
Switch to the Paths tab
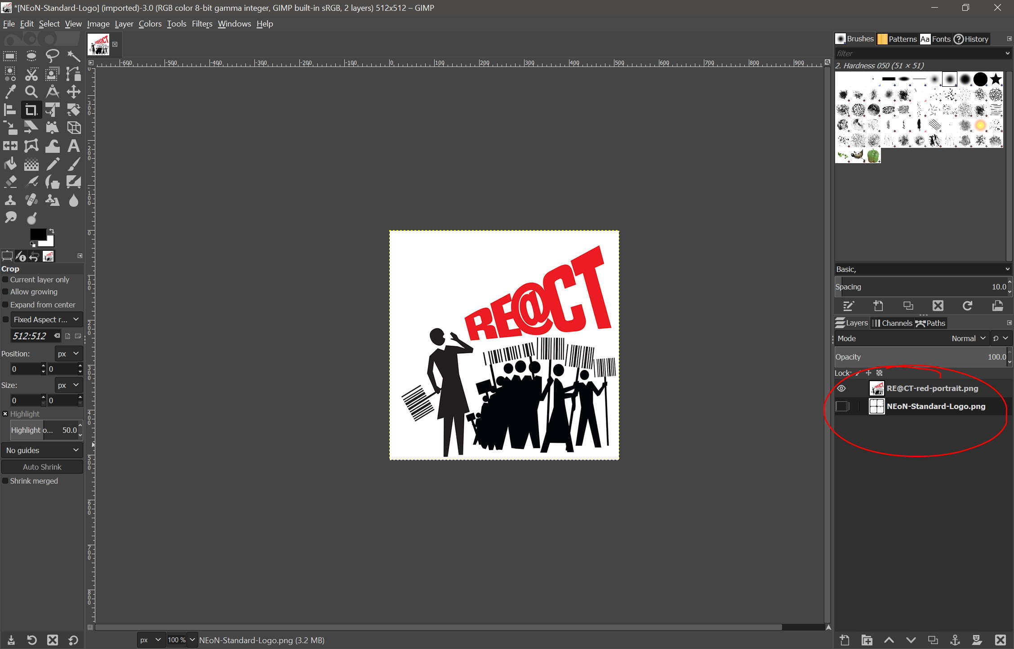click(931, 323)
